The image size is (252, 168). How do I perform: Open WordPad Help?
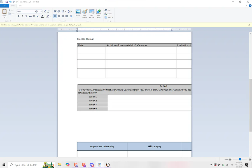click(250, 6)
